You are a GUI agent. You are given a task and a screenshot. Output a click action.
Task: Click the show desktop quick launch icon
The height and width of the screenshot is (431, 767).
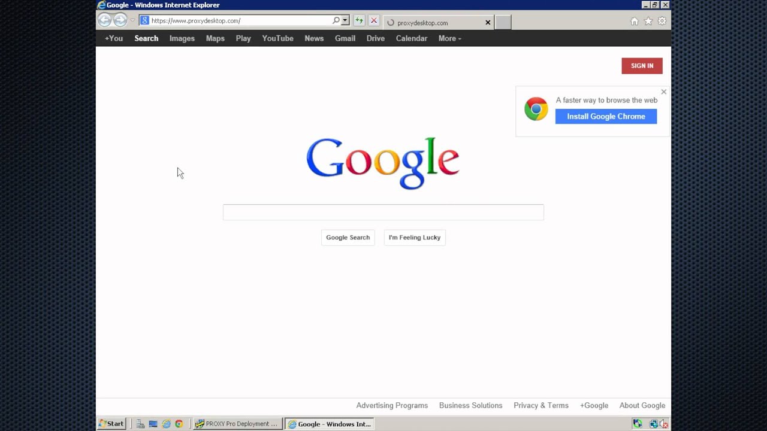(x=153, y=424)
